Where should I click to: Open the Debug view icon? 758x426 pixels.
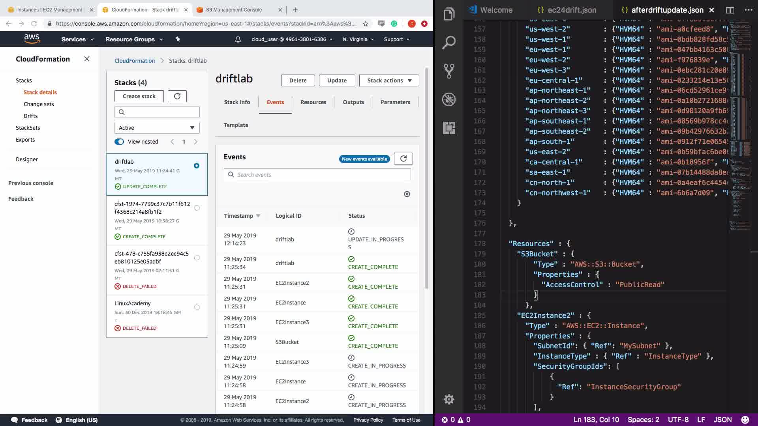pos(449,99)
